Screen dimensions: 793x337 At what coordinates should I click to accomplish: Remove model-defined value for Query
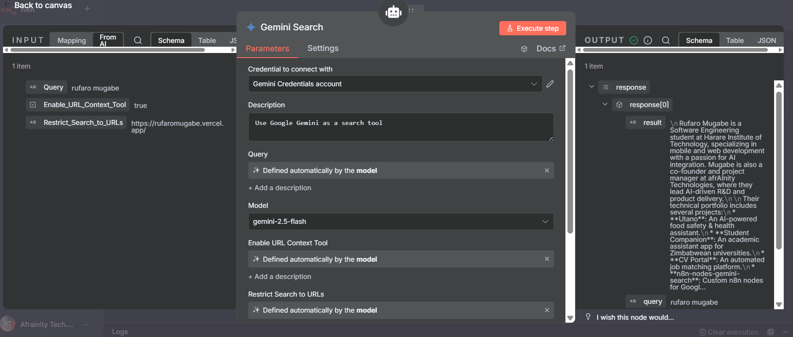547,170
